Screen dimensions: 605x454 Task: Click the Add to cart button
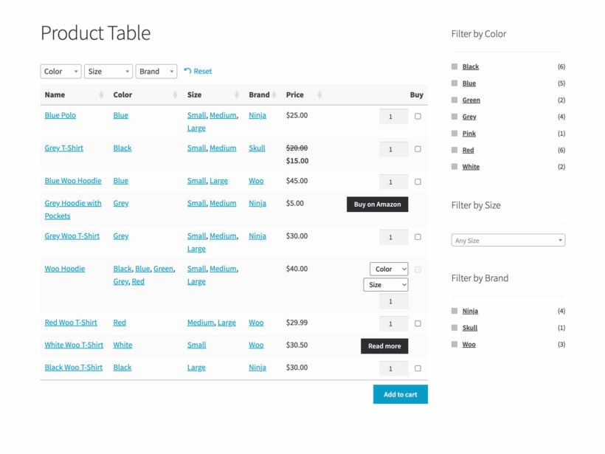point(400,394)
